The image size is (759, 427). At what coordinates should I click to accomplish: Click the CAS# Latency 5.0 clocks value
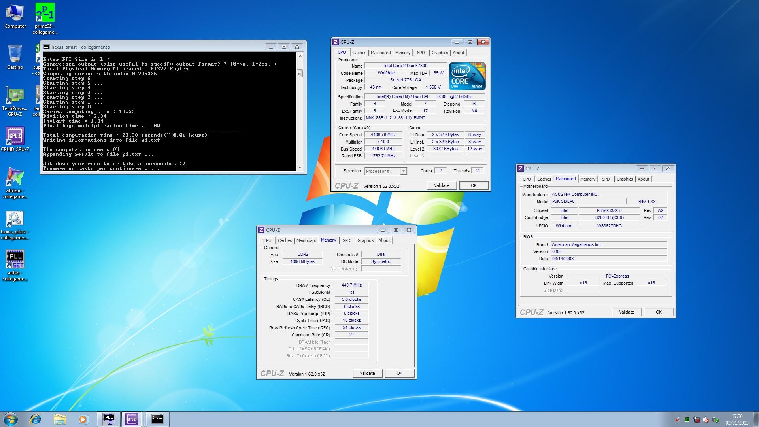tap(351, 300)
